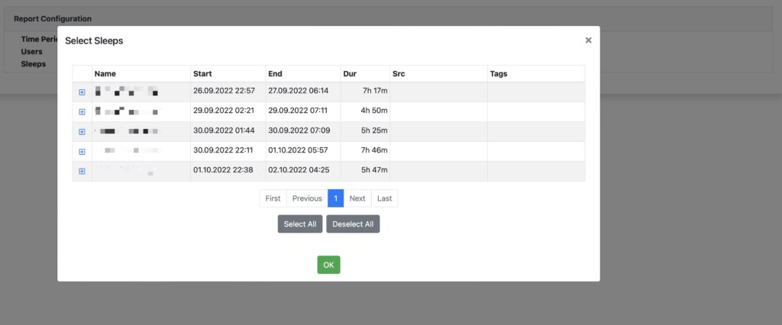782x325 pixels.
Task: Click the Name column header
Action: pos(141,74)
